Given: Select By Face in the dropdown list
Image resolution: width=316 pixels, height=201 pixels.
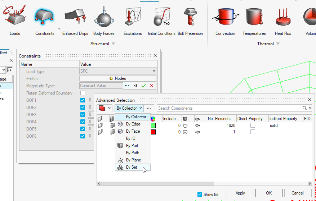Looking at the screenshot, I should tap(133, 131).
